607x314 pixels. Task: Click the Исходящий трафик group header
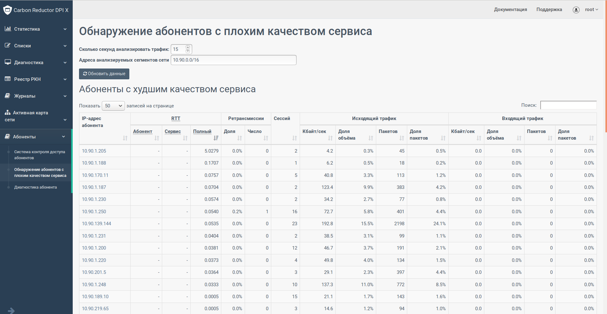(x=374, y=118)
